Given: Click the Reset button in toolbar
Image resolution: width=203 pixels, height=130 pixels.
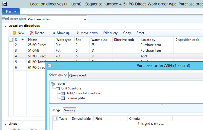Looking at the screenshot, I should point(140,33).
